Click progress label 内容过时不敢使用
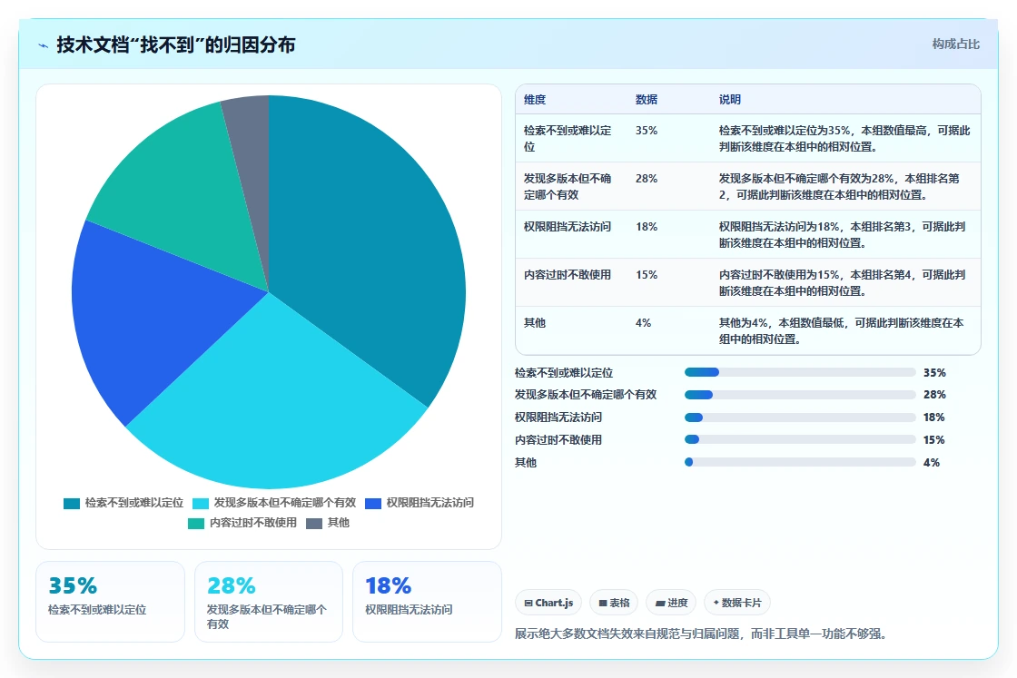 point(558,440)
